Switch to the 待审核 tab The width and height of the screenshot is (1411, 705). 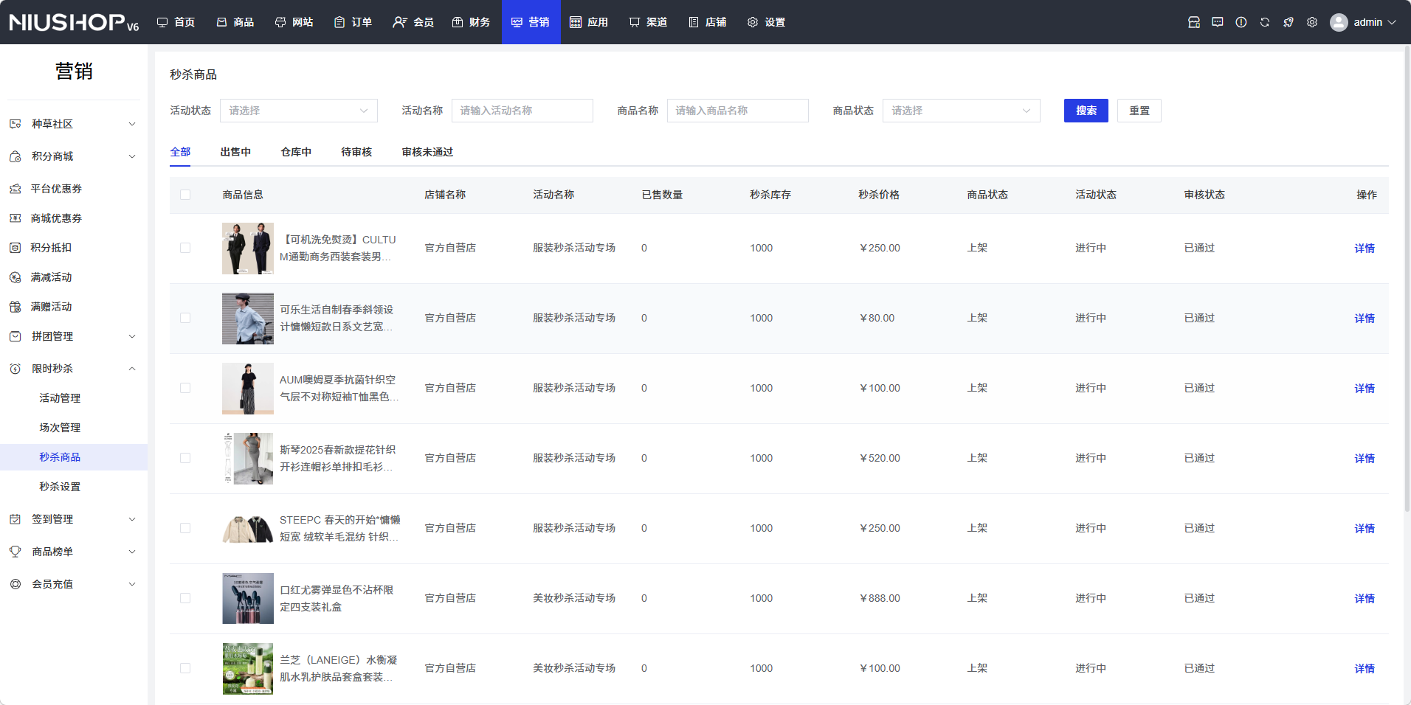point(356,152)
